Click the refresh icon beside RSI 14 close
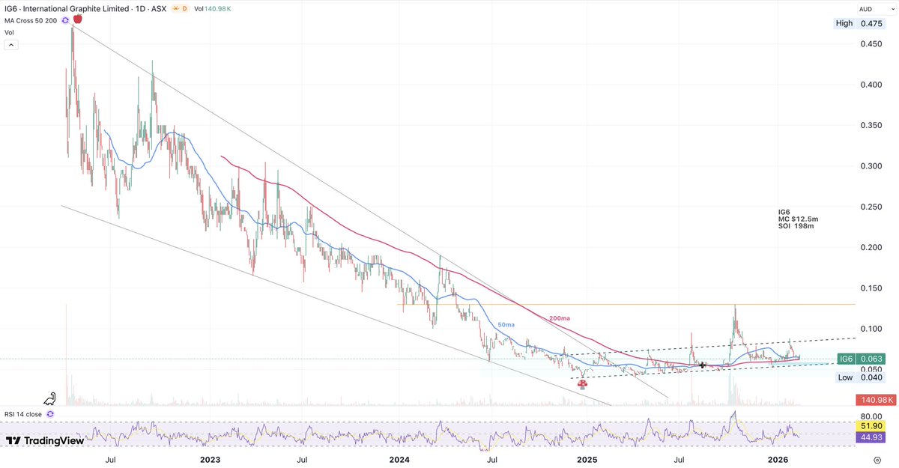Viewport: 899px width, 468px height. click(49, 413)
